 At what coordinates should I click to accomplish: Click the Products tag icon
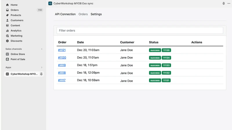[x=7, y=15]
